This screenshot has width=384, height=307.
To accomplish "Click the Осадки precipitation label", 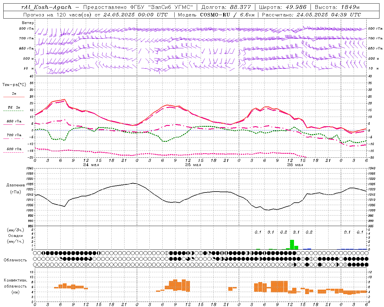I will point(16,236).
